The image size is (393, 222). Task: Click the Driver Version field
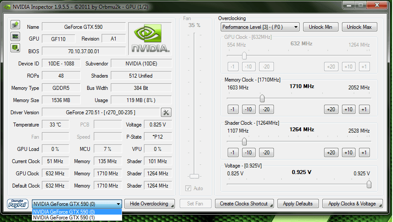coord(101,113)
